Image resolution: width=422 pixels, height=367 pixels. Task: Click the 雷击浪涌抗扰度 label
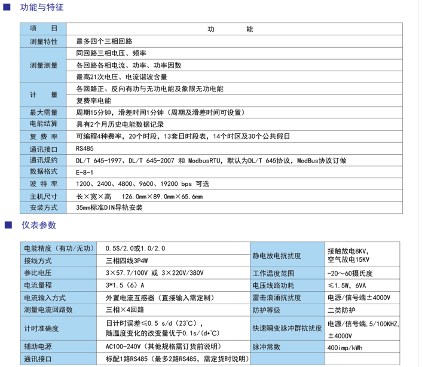277,298
